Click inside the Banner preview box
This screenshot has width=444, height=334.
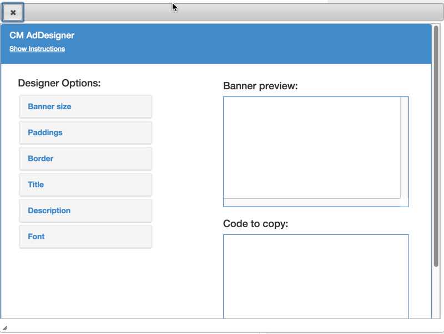click(x=311, y=147)
